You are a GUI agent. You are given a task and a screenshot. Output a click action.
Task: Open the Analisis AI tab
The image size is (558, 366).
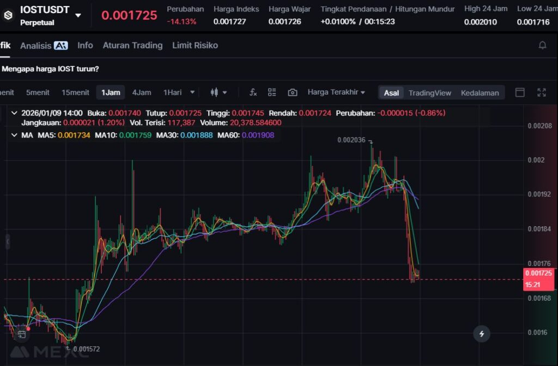point(44,46)
